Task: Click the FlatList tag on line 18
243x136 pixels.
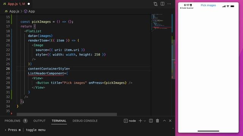Action: [x=34, y=31]
